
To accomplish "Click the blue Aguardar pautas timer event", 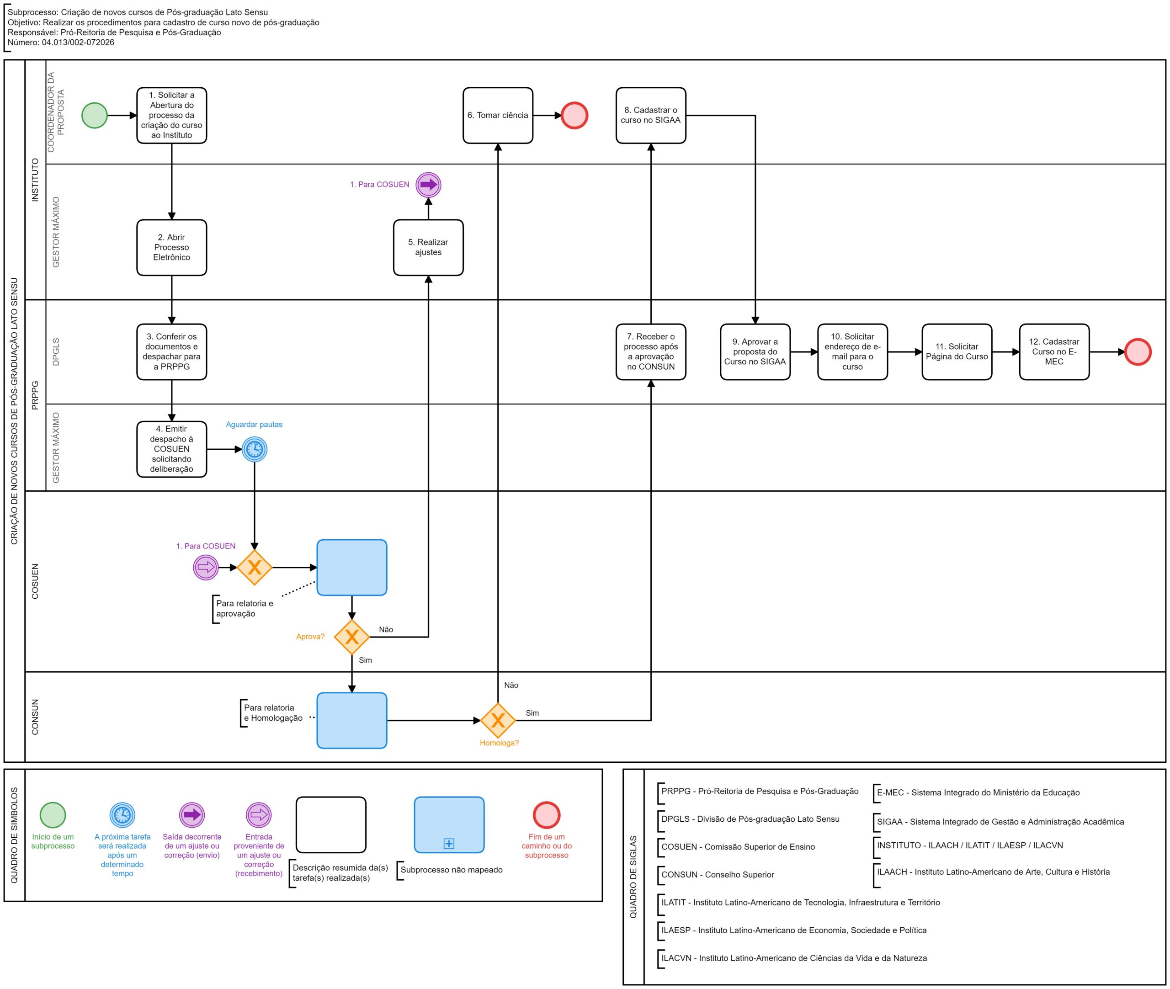I will coord(255,449).
